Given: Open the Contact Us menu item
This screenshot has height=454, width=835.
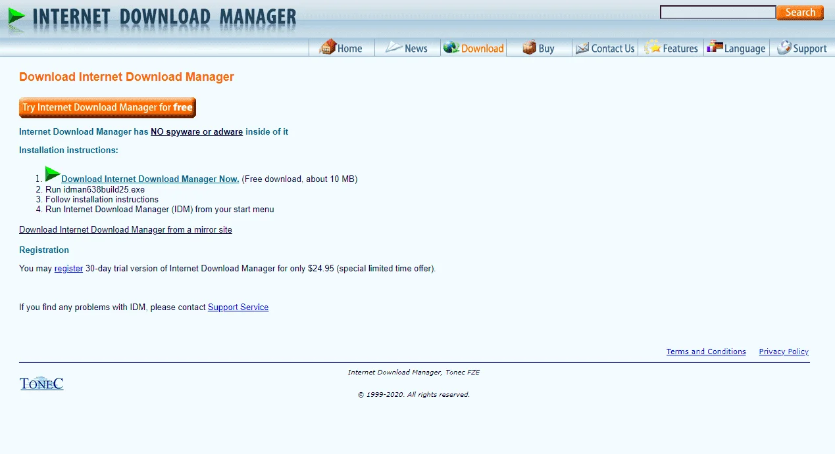Looking at the screenshot, I should [605, 48].
